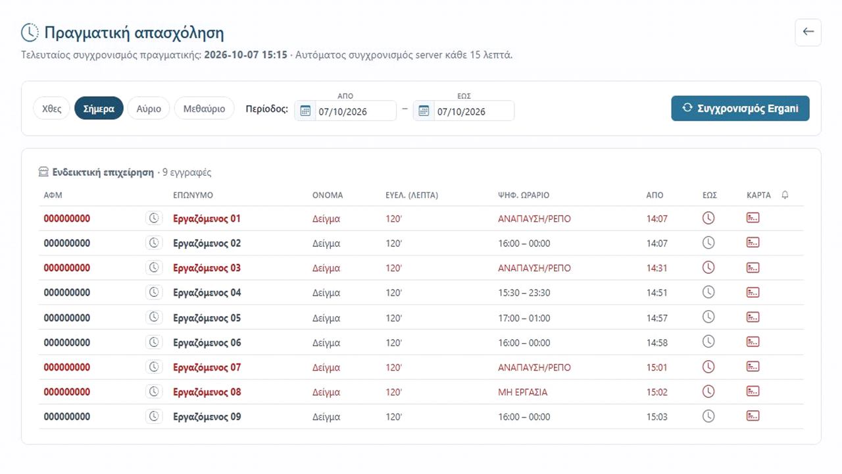Screen dimensions: 842x474
Task: Click schedule 17:00 – 01:00
Action: (524, 318)
